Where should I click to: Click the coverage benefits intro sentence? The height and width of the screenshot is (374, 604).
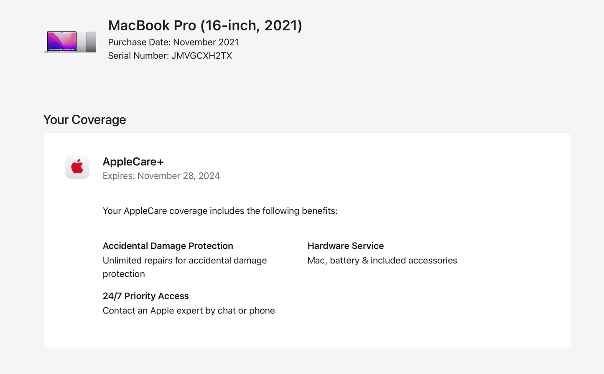tap(220, 211)
